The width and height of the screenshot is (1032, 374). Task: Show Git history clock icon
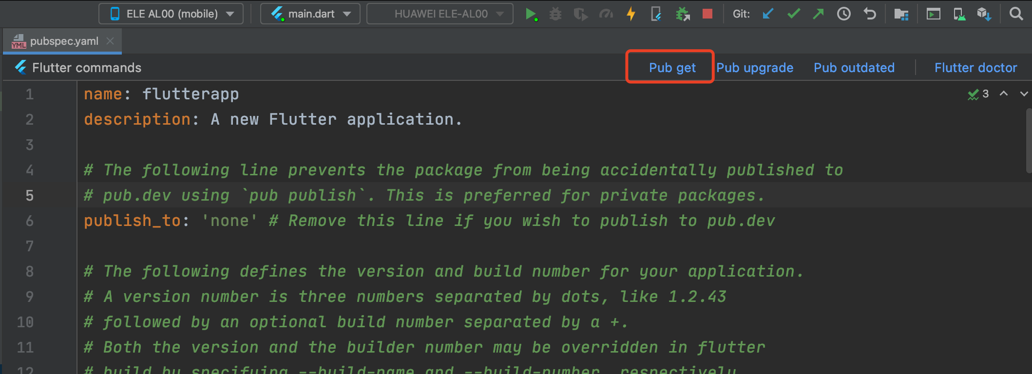click(x=844, y=14)
